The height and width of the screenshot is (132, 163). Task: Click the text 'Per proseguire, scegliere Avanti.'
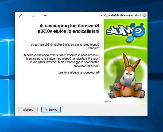(79, 72)
